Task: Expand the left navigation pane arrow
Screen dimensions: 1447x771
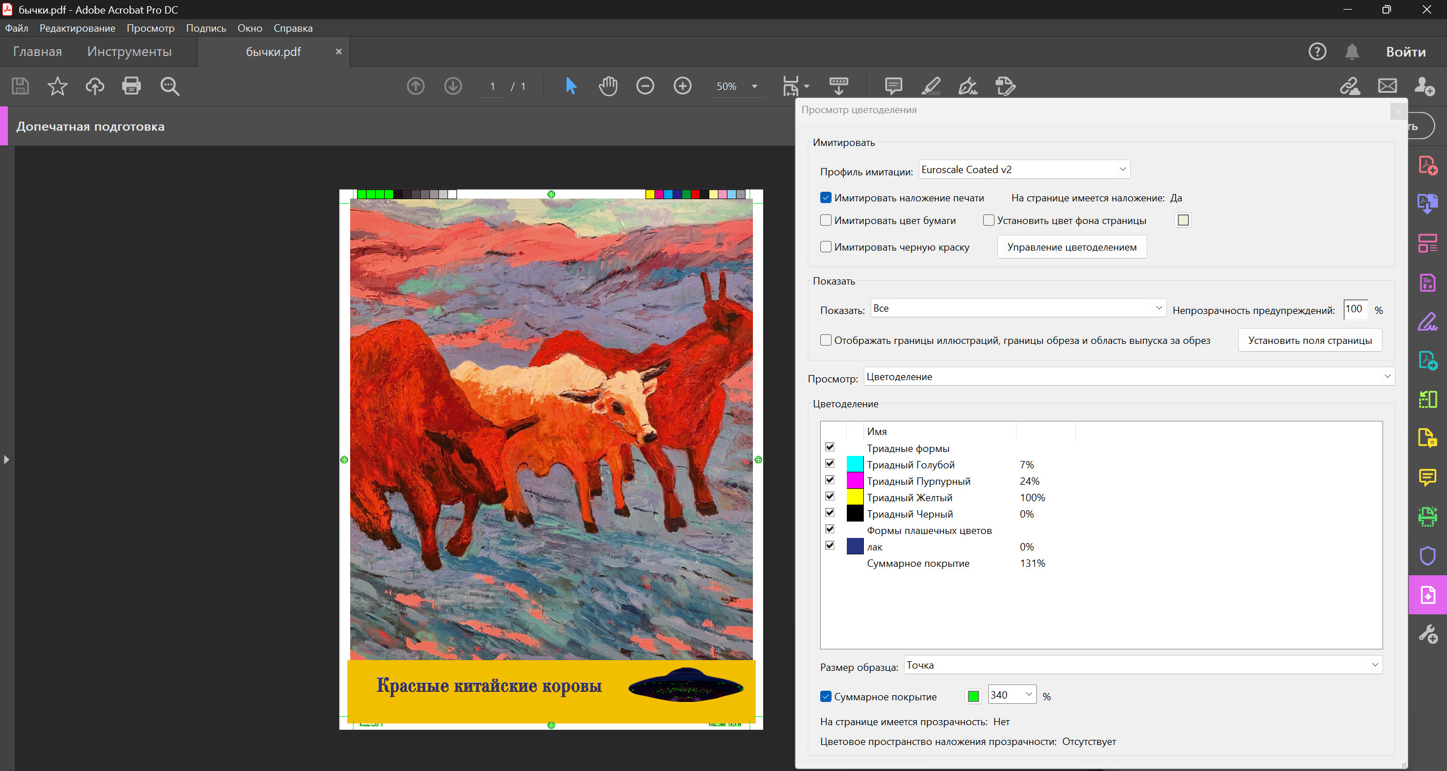Action: [6, 459]
